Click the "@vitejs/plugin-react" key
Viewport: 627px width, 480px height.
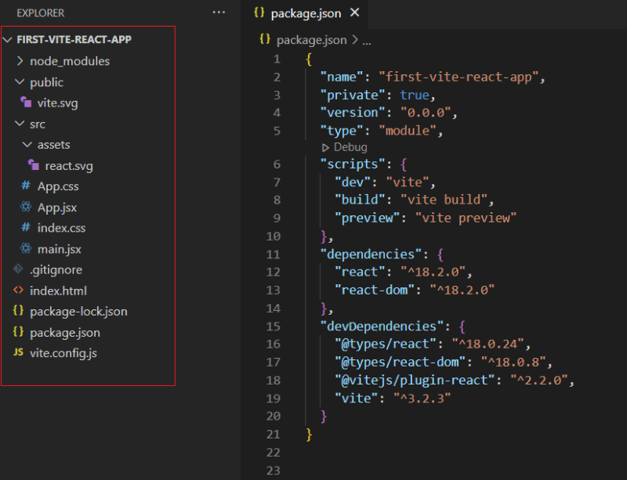[x=415, y=380]
